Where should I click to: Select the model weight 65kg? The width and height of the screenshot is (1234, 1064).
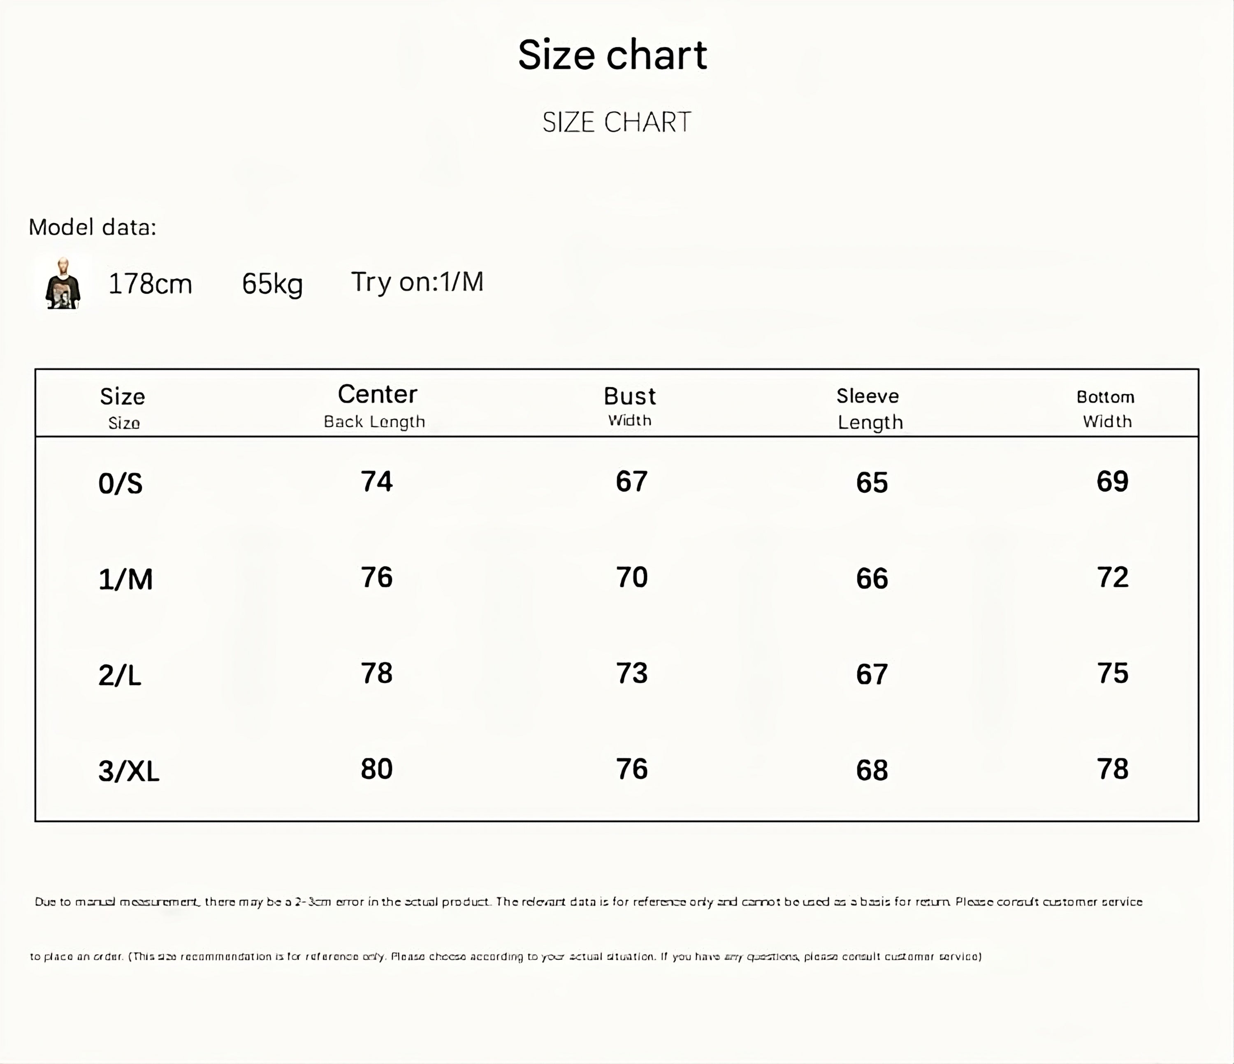click(272, 284)
